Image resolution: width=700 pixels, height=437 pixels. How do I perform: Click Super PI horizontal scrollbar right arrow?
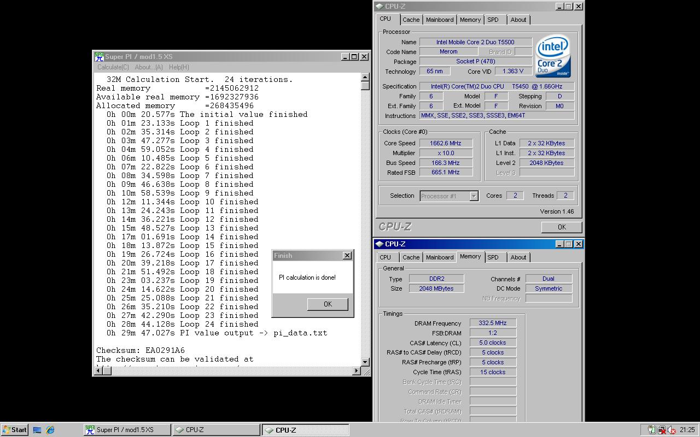[x=357, y=371]
